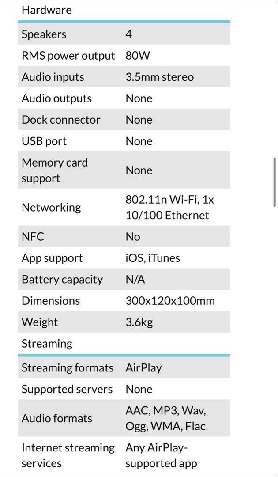This screenshot has width=278, height=477.
Task: Click the 3.5mm stereo value
Action: 159,77
